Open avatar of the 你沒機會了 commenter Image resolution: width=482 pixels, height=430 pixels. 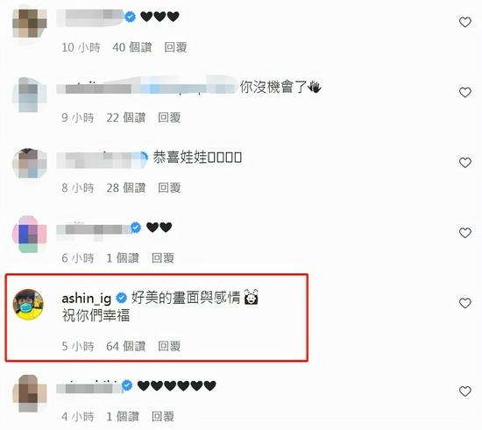click(x=30, y=94)
